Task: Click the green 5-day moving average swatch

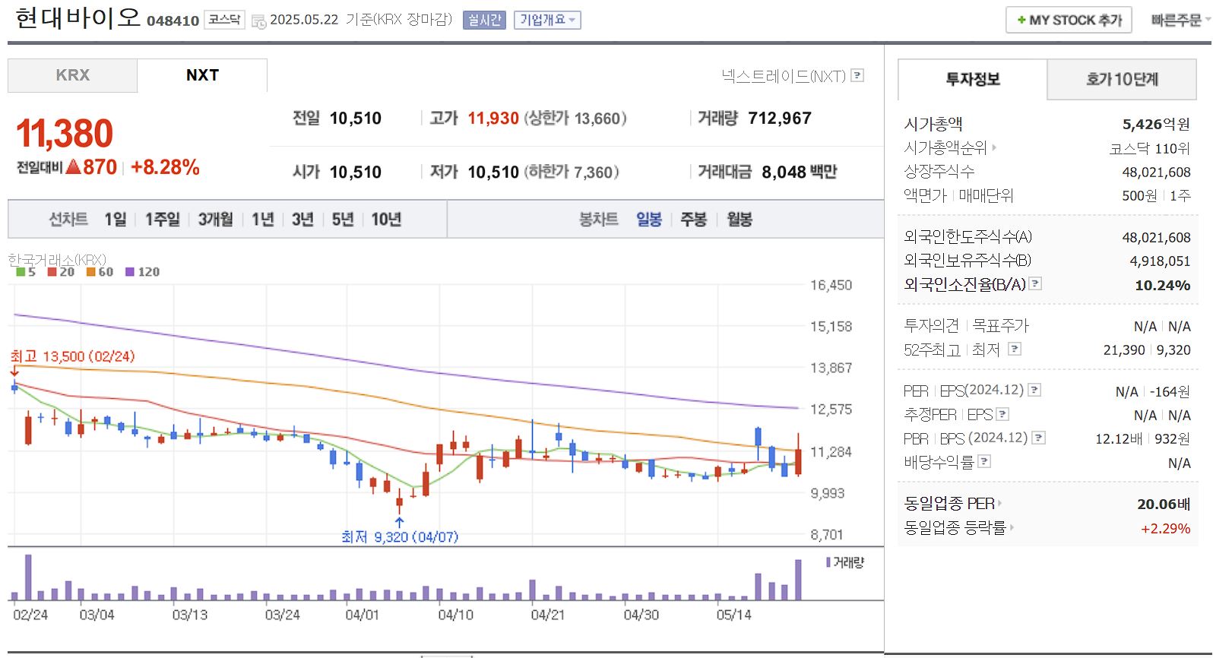Action: [x=21, y=271]
